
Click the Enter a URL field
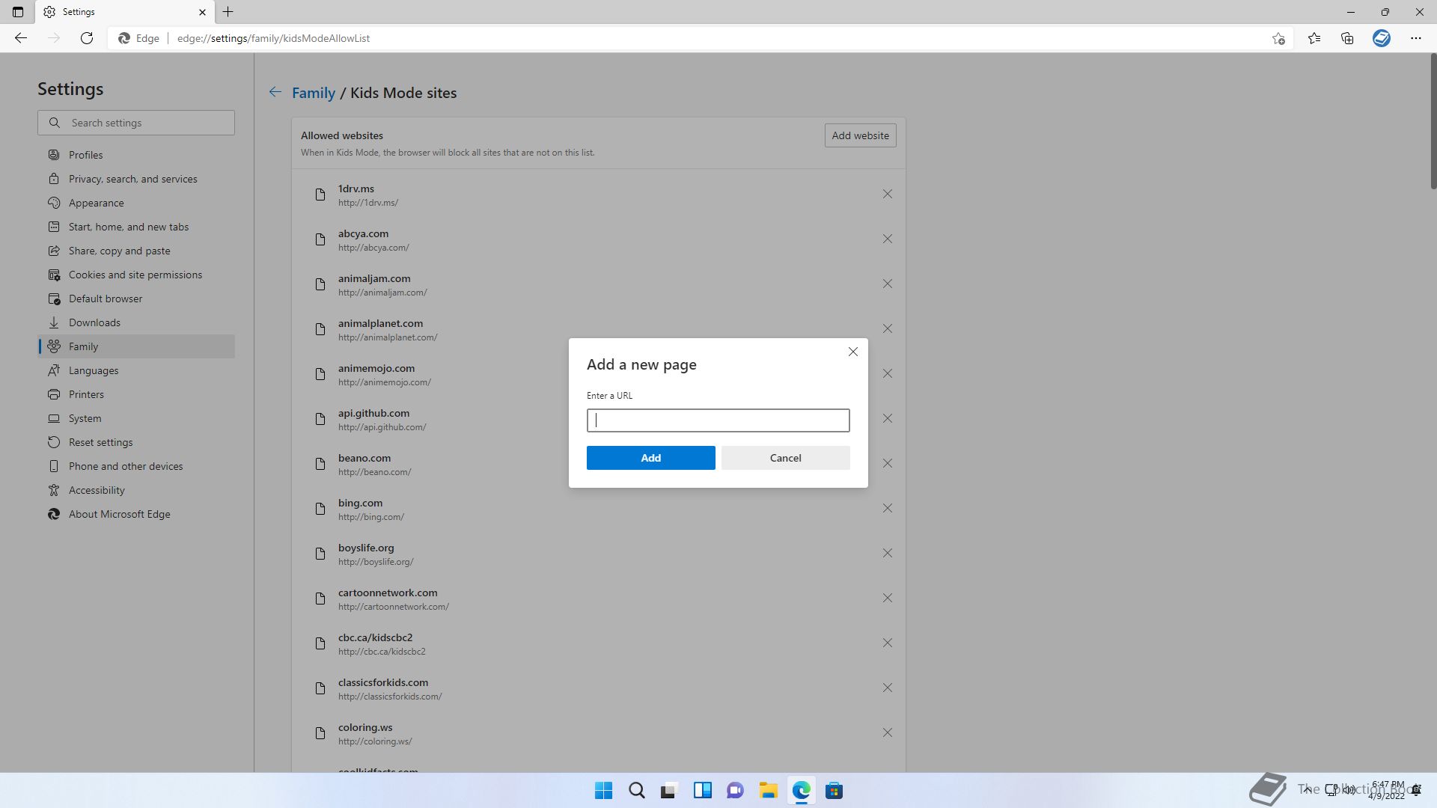tap(718, 420)
